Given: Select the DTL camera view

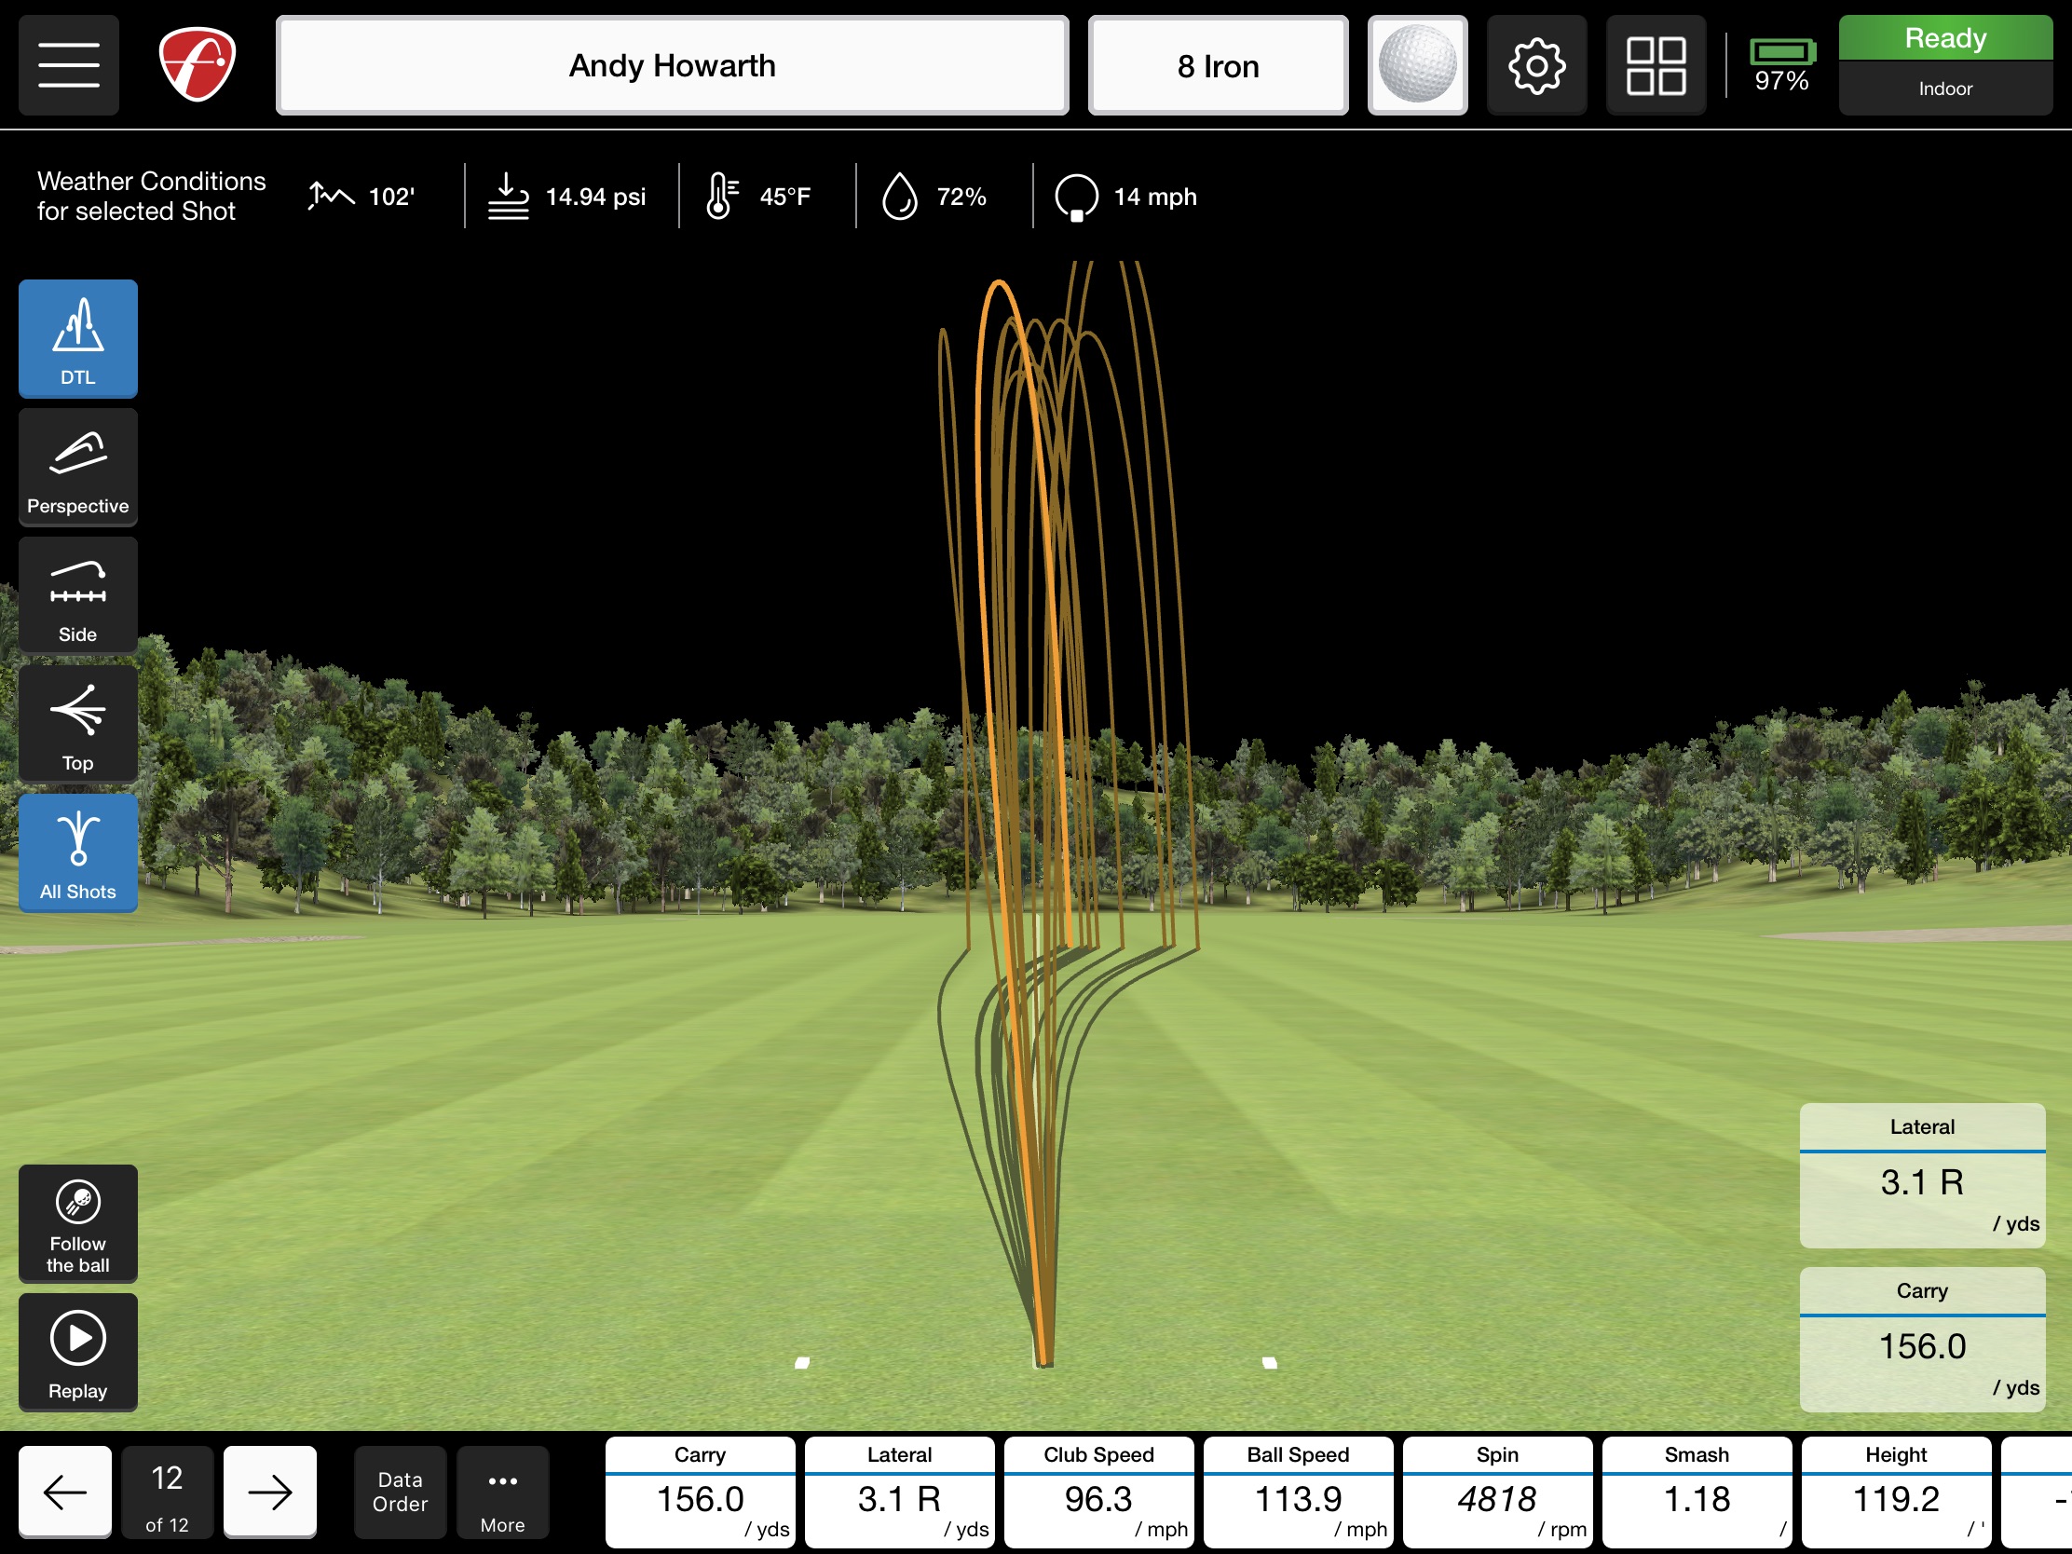Looking at the screenshot, I should pyautogui.click(x=77, y=338).
